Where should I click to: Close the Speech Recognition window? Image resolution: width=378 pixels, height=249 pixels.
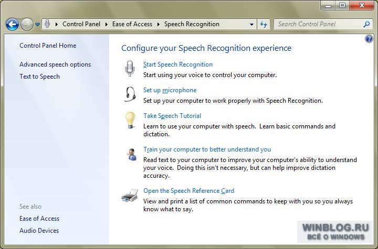[362, 5]
